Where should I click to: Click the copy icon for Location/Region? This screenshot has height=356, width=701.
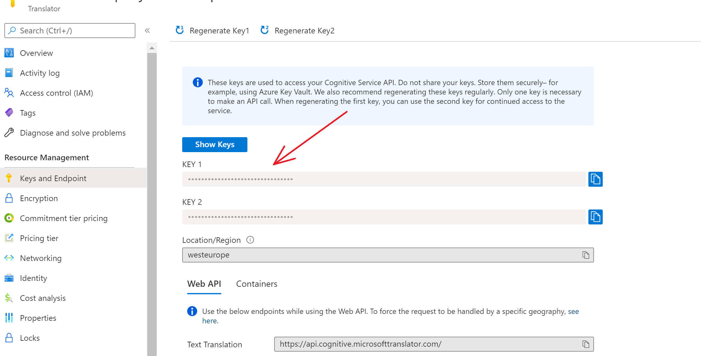tap(586, 255)
